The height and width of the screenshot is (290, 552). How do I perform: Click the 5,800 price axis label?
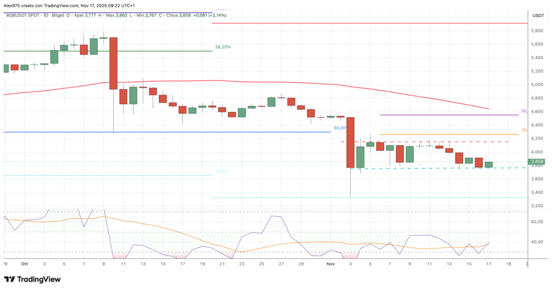point(537,31)
